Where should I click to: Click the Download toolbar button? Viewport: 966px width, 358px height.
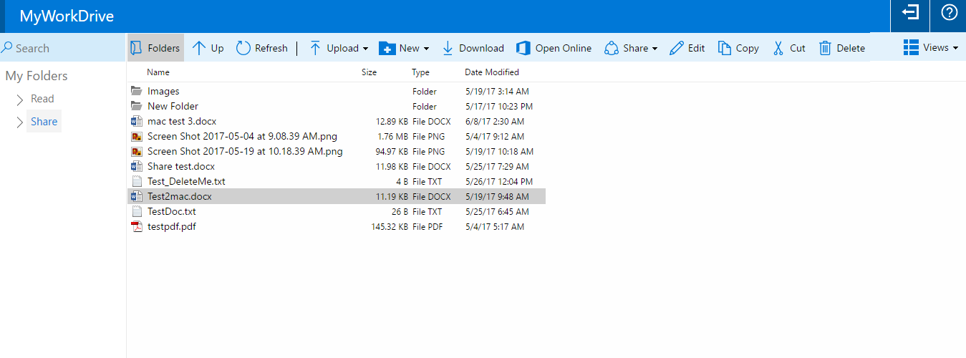(448, 48)
